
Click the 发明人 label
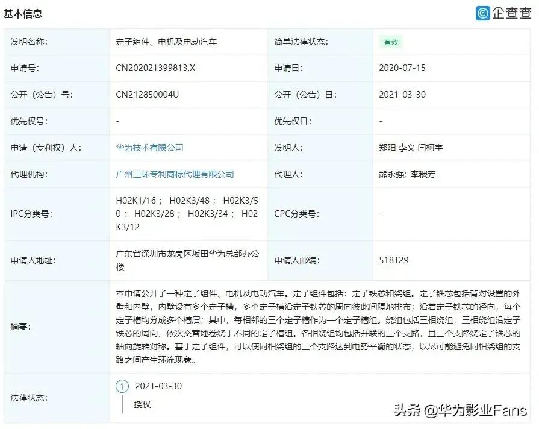coord(288,148)
